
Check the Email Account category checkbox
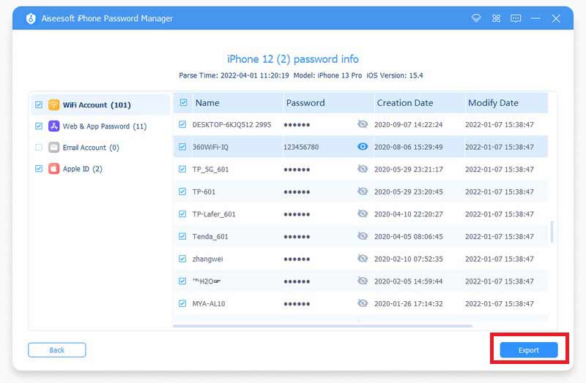[x=39, y=148]
